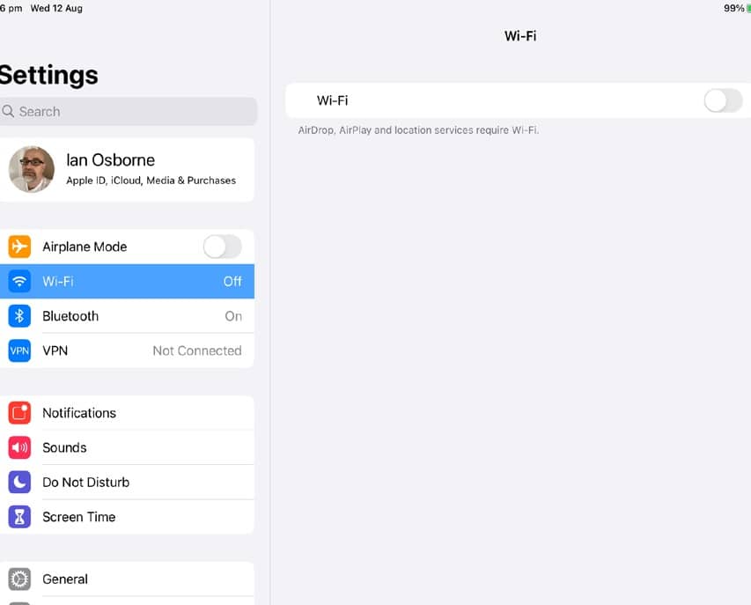Open Screen Time settings
751x605 pixels.
(127, 517)
